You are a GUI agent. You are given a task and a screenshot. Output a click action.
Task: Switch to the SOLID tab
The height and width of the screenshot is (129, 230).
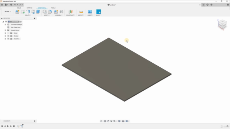tap(19, 8)
